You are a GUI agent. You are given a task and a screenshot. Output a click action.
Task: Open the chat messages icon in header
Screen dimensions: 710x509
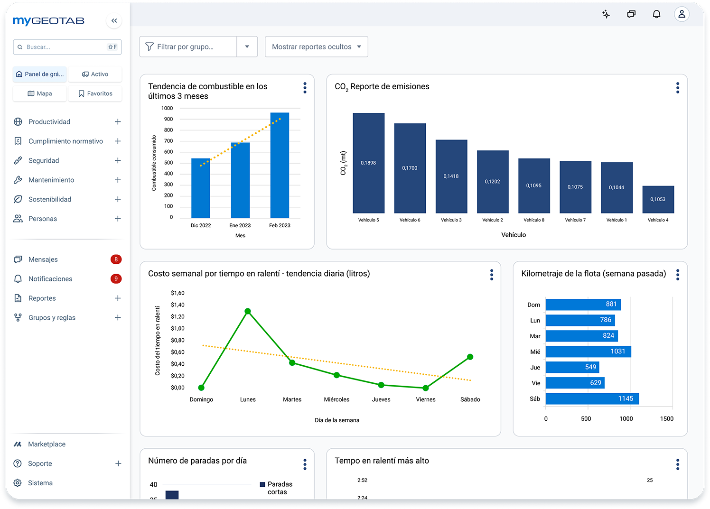coord(631,14)
